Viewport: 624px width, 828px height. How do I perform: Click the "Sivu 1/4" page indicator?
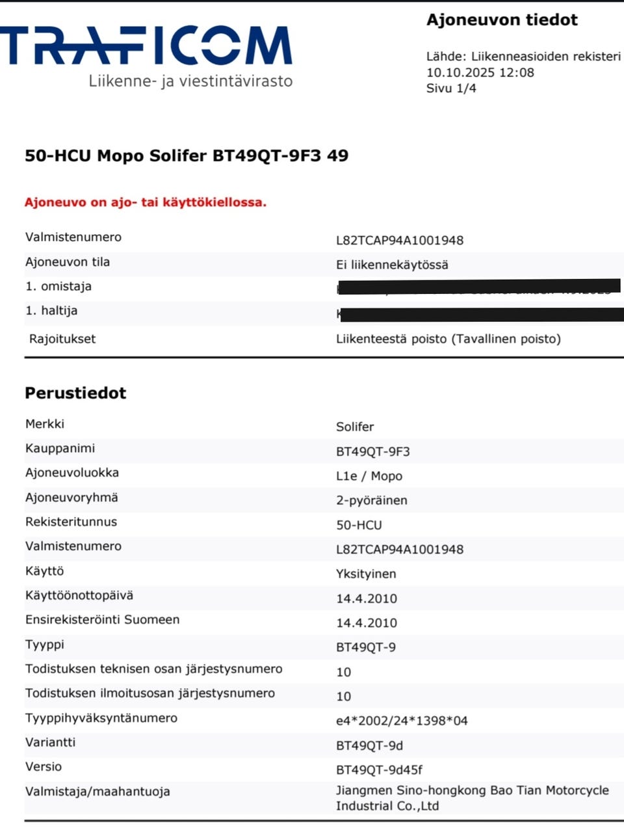pos(451,88)
